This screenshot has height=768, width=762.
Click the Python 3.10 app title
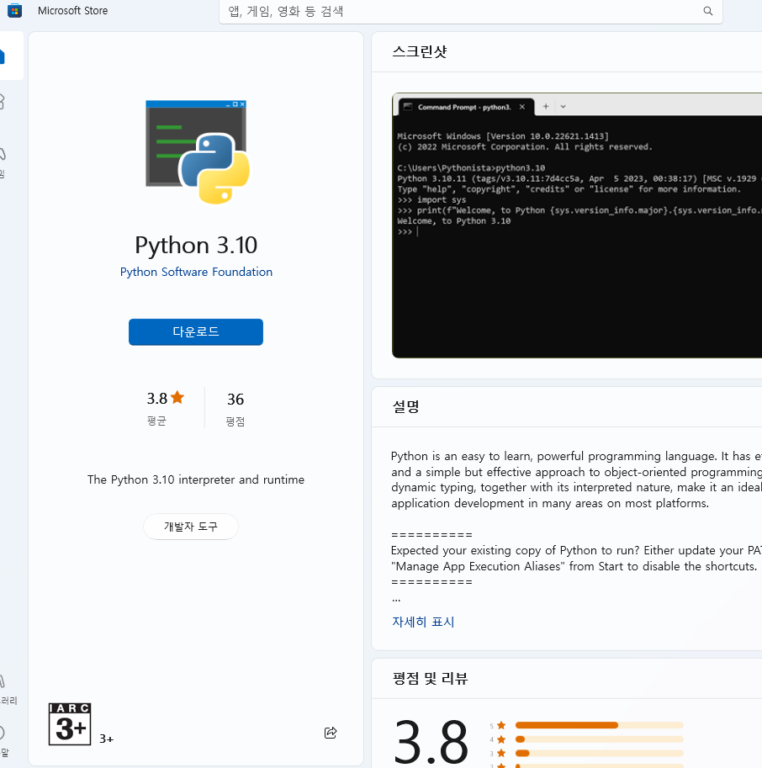pos(196,245)
